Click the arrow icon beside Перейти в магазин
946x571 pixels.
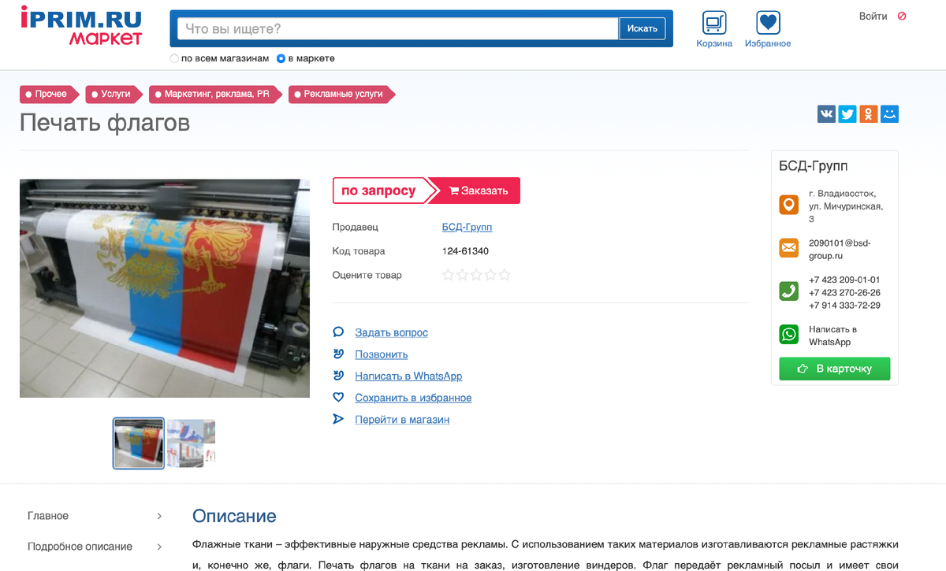point(338,419)
